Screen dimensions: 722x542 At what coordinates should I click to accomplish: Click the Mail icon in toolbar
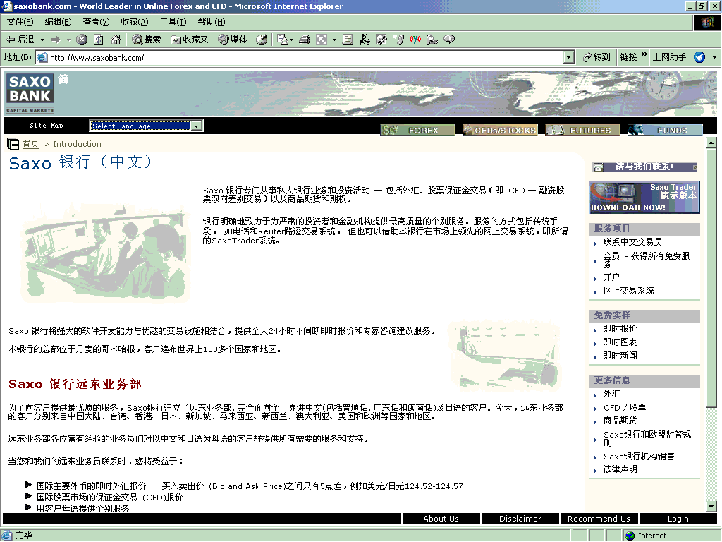coord(282,40)
